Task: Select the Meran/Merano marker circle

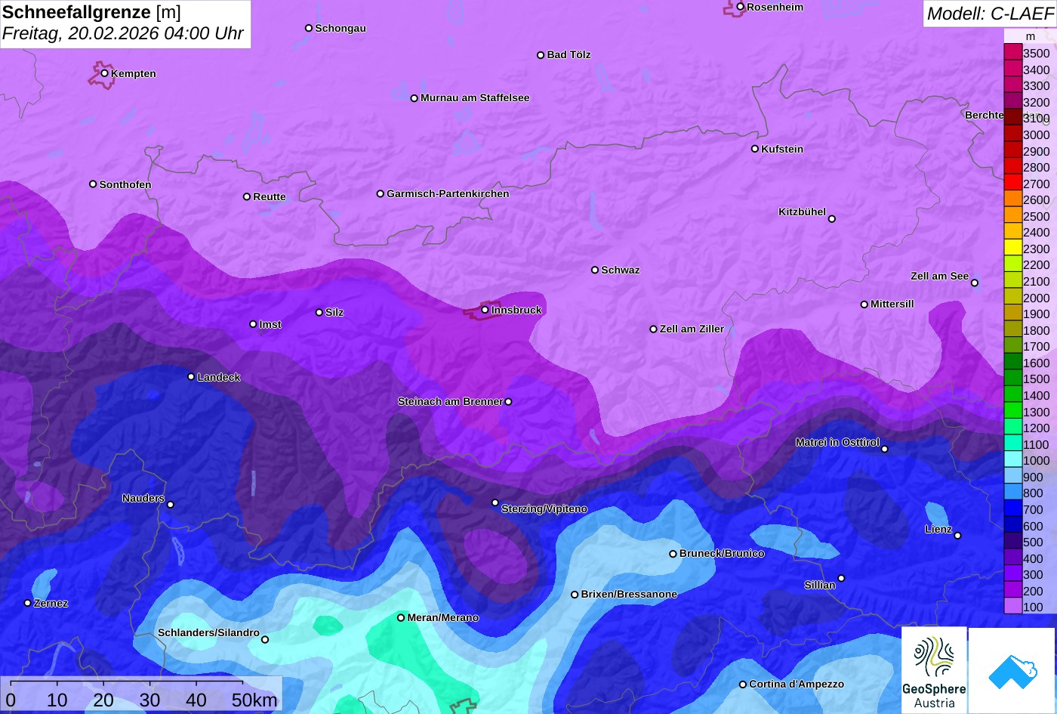Action: click(401, 618)
